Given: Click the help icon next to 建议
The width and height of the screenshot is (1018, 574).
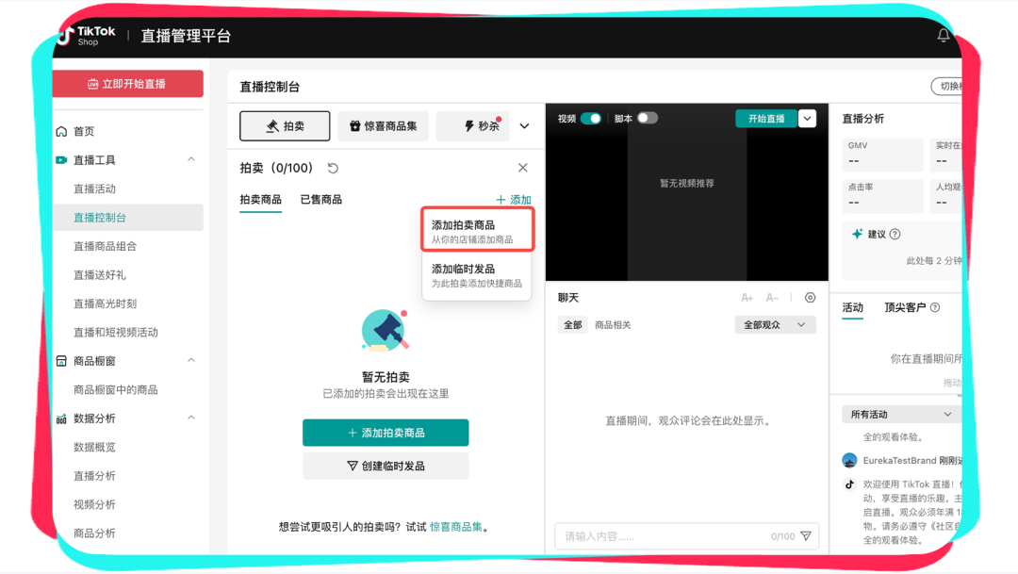Looking at the screenshot, I should [895, 234].
